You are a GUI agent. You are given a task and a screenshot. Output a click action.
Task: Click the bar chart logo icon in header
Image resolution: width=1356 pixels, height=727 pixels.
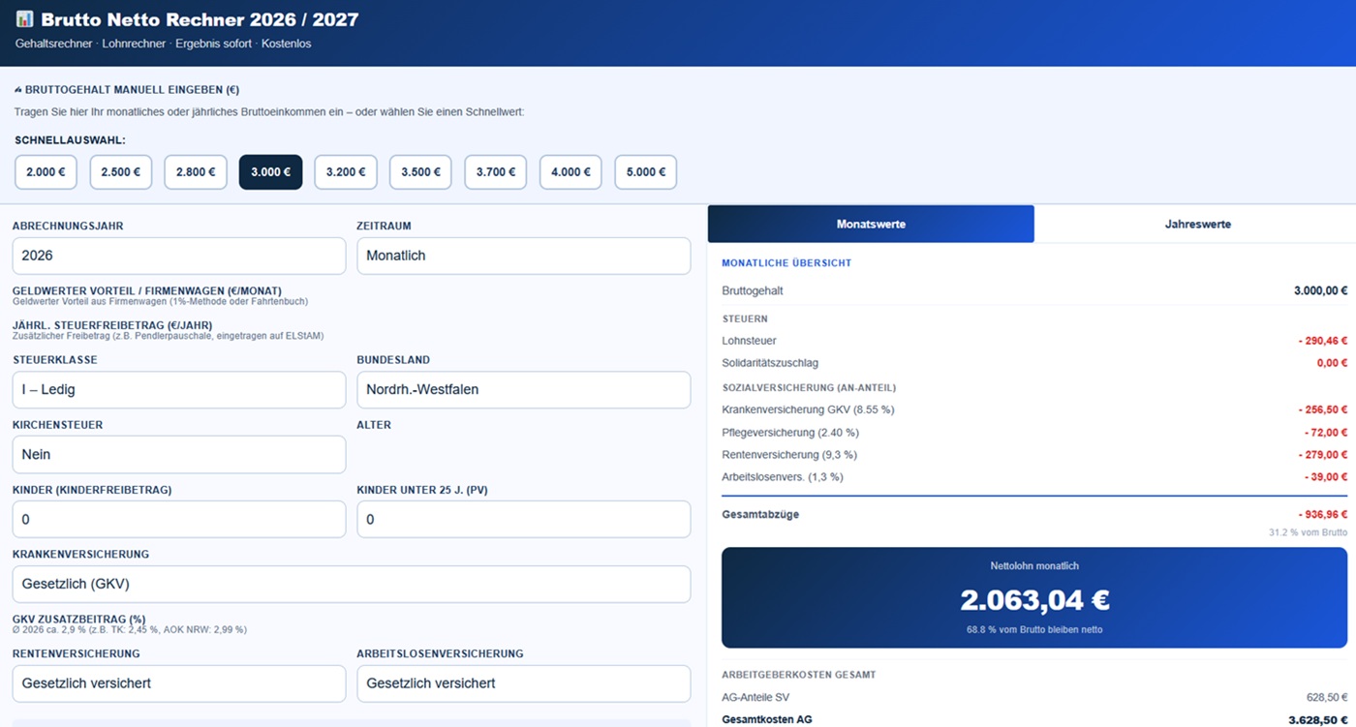24,19
